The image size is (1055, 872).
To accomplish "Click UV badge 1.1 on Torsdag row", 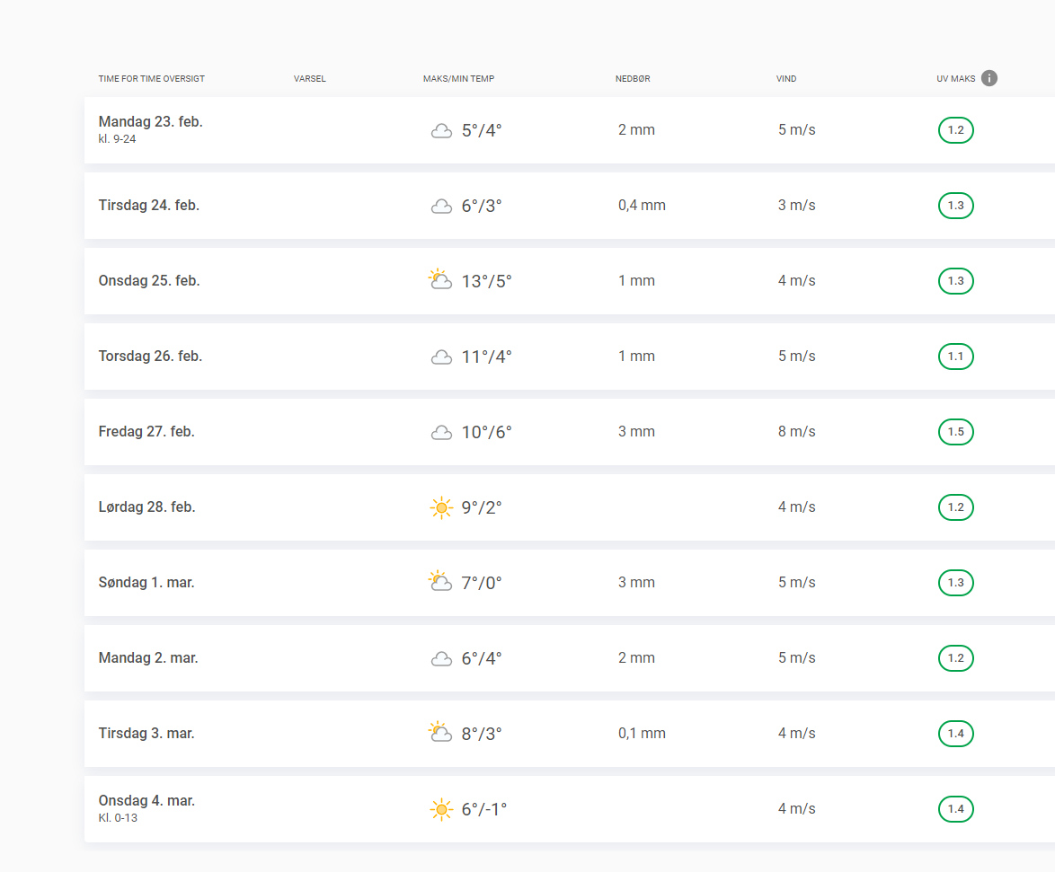I will click(x=955, y=357).
